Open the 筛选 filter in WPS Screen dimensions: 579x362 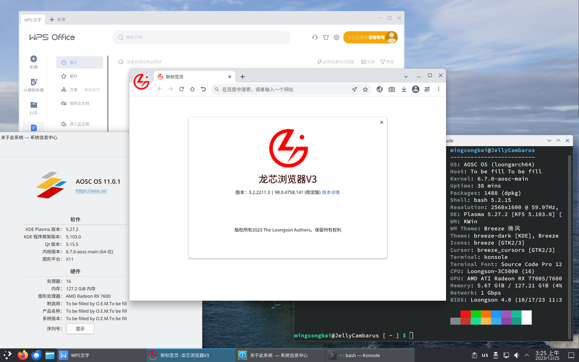tap(387, 62)
